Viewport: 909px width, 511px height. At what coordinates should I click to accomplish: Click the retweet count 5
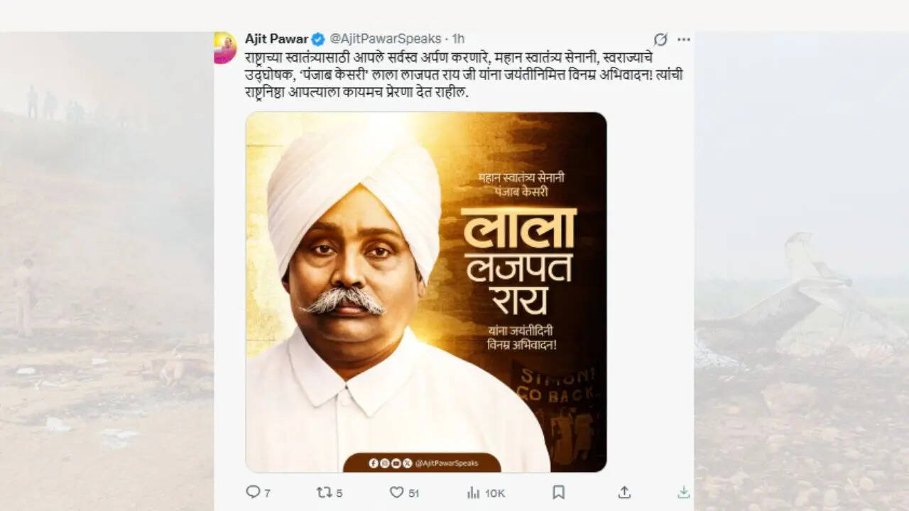pos(339,493)
